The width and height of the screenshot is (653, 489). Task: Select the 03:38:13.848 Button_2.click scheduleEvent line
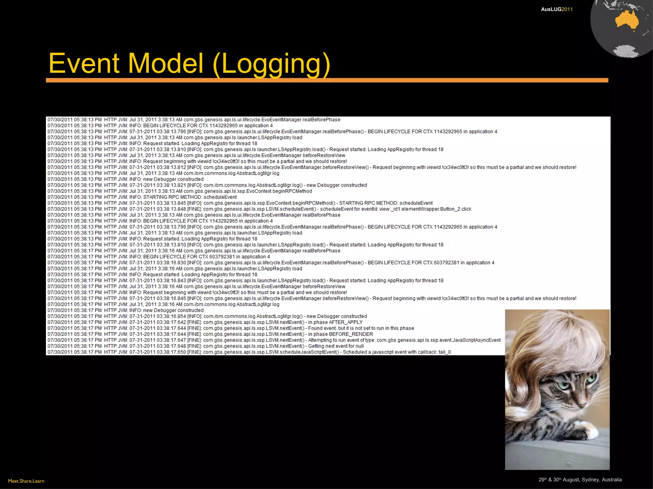(x=259, y=209)
